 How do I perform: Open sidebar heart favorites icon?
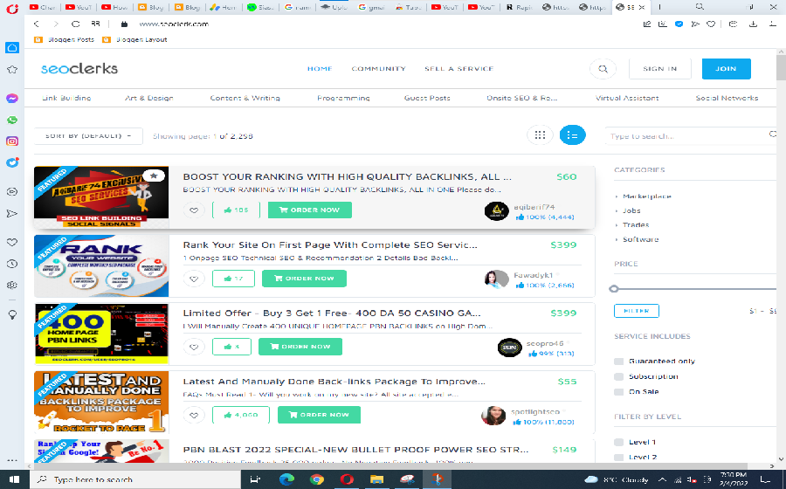12,243
